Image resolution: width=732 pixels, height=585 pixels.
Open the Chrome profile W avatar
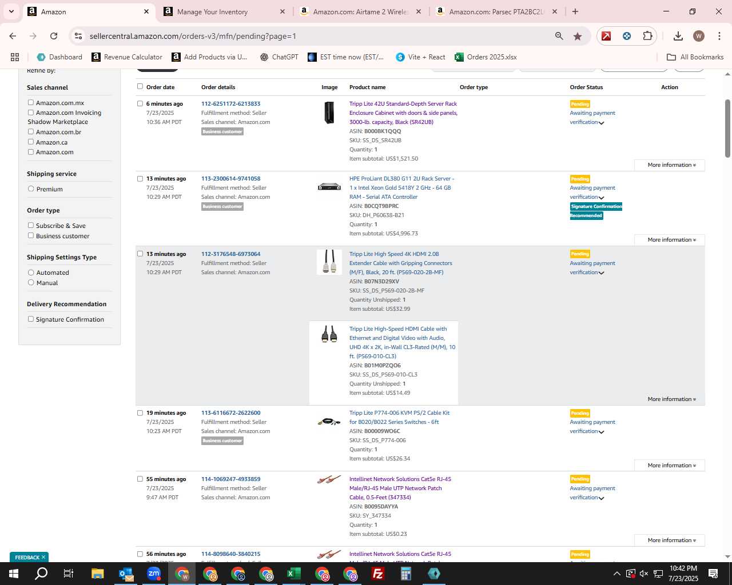point(698,36)
